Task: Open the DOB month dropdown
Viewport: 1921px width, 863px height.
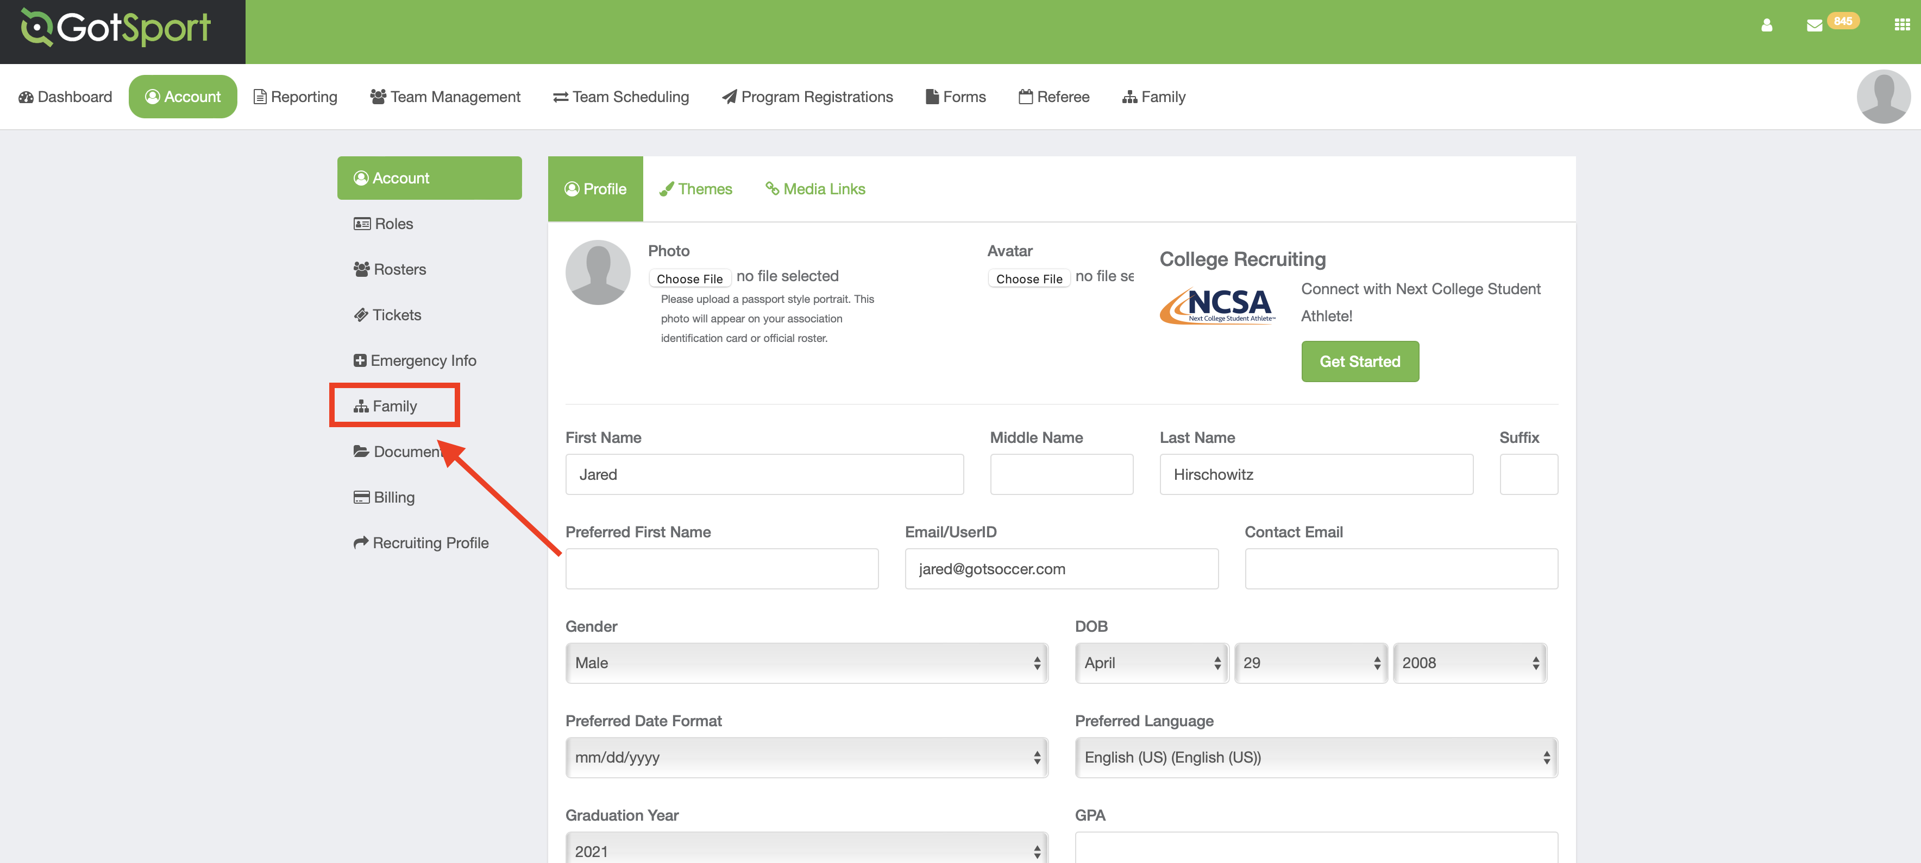Action: click(1151, 663)
